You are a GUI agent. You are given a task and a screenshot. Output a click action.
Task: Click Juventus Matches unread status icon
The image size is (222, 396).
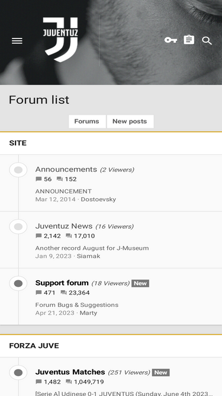[18, 372]
